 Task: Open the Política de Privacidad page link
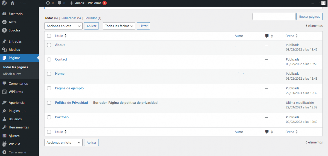[71, 103]
